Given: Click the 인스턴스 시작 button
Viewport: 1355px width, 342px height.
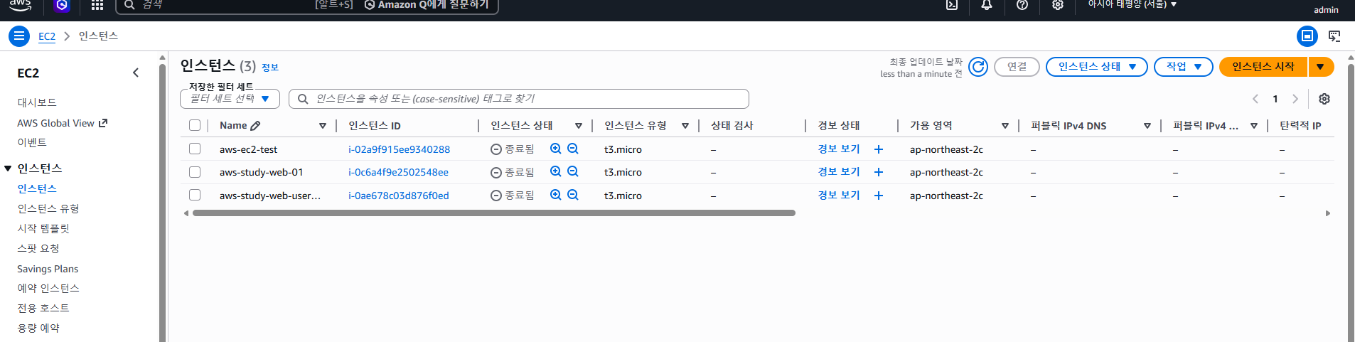Looking at the screenshot, I should [x=1263, y=67].
